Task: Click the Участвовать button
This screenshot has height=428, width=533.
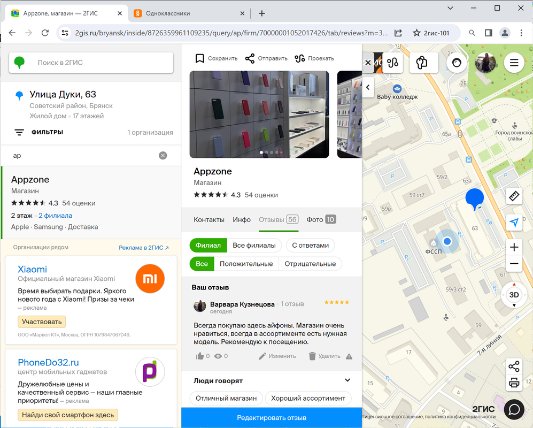Action: click(x=42, y=322)
